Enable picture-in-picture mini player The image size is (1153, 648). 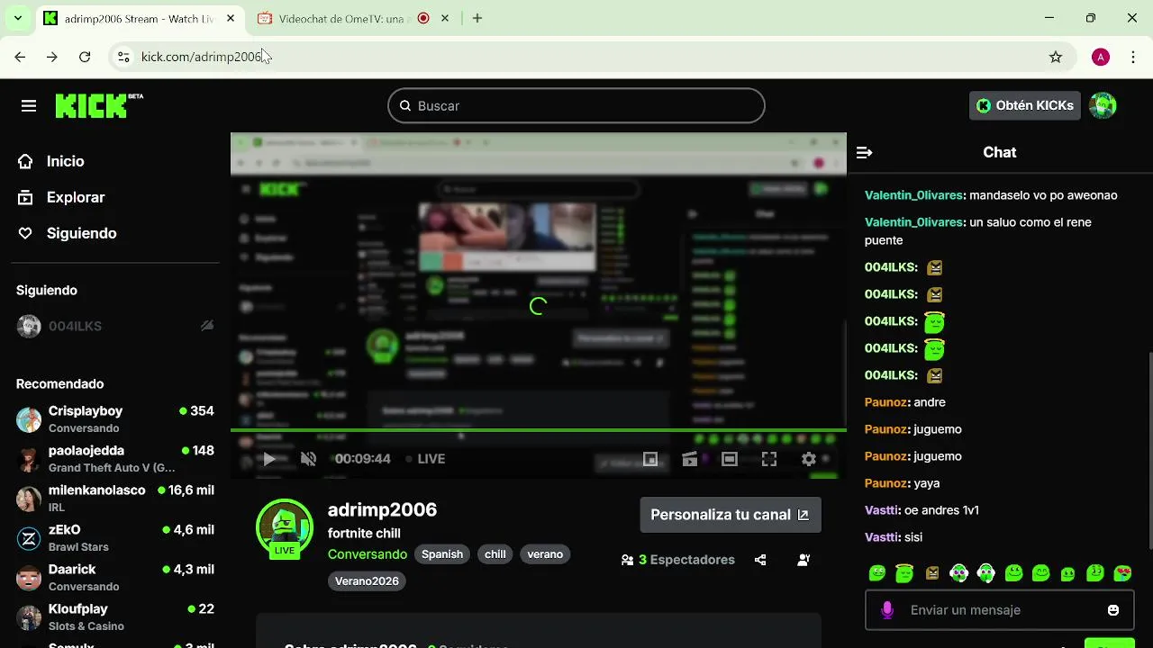click(650, 459)
